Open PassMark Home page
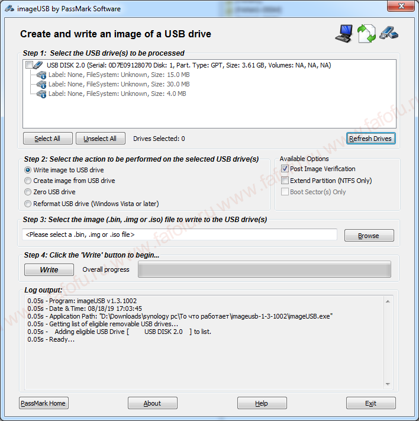The image size is (419, 421). pyautogui.click(x=43, y=403)
